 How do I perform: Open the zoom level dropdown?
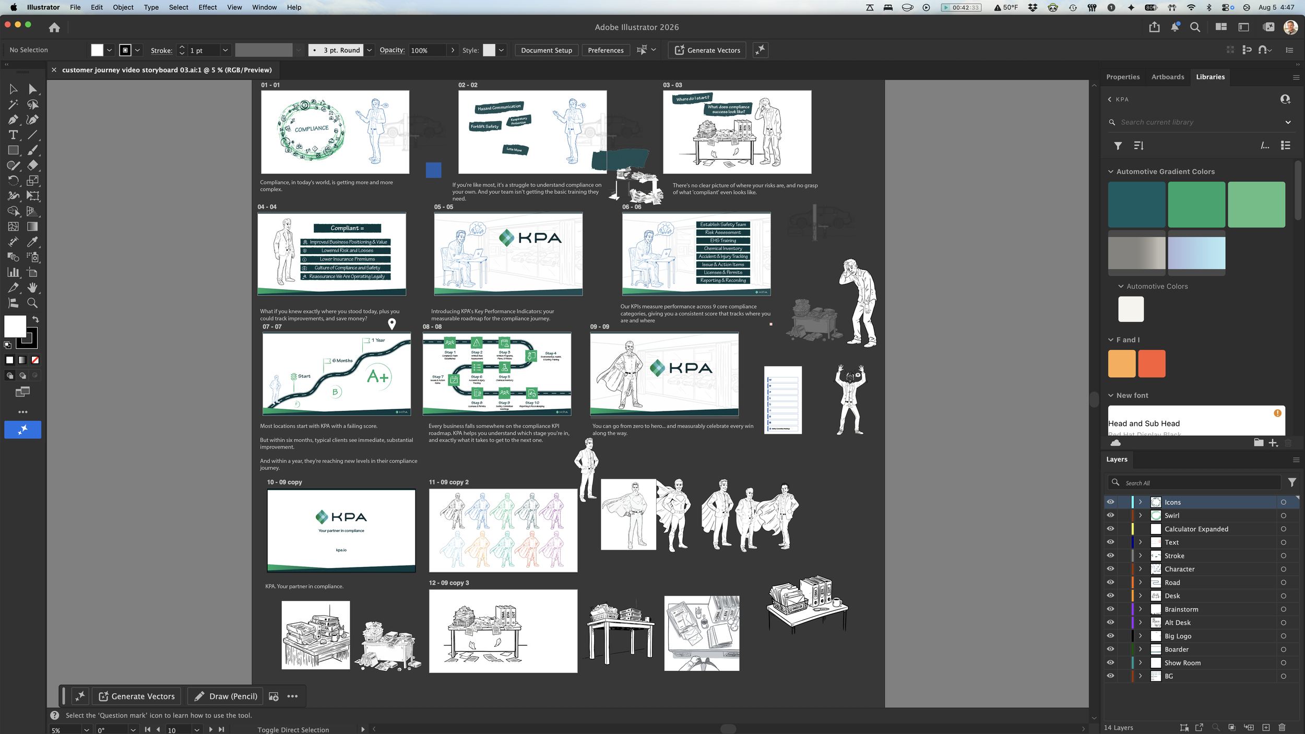click(x=86, y=730)
